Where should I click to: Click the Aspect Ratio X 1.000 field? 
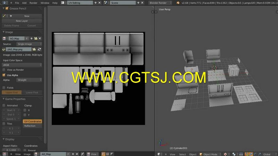point(11,150)
